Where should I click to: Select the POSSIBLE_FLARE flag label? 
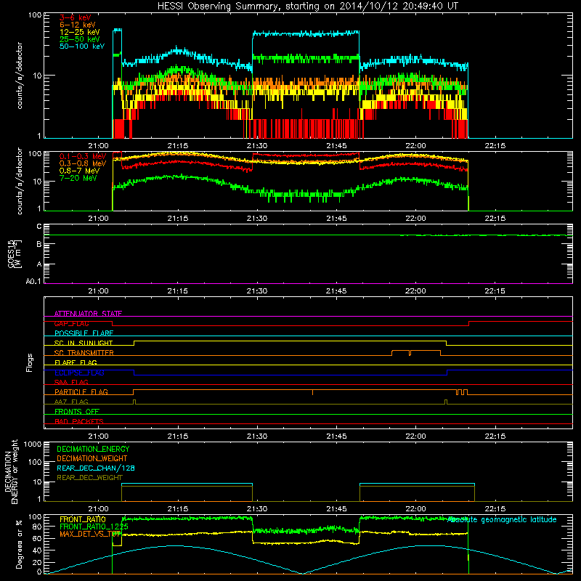point(84,333)
